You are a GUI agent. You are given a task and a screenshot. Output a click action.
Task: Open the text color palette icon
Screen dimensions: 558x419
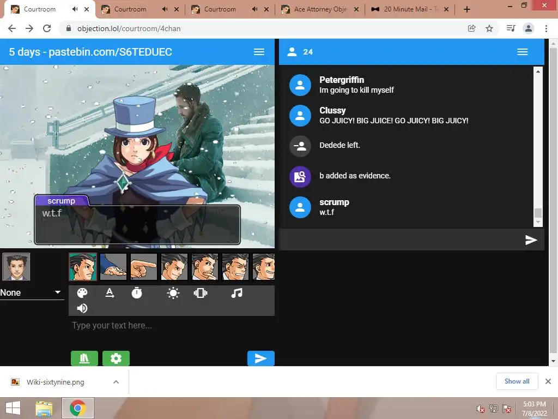click(x=82, y=293)
